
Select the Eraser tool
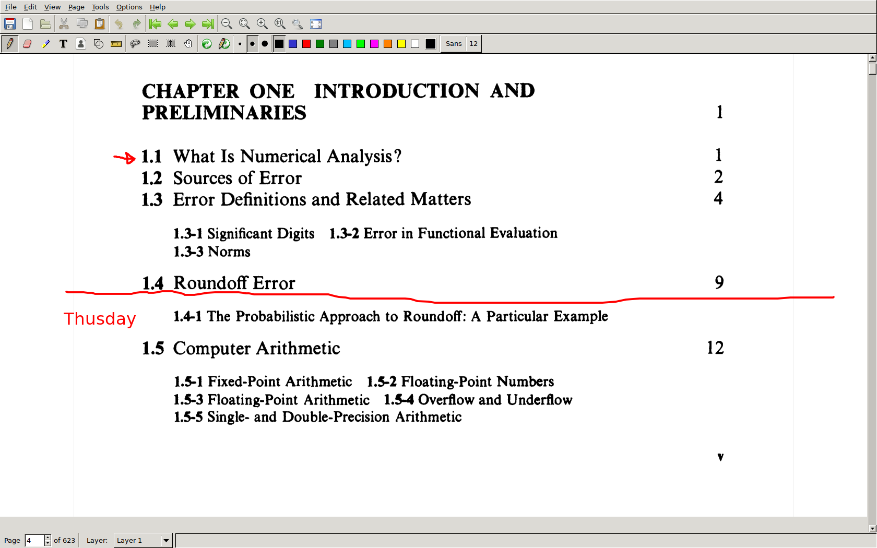pos(27,44)
